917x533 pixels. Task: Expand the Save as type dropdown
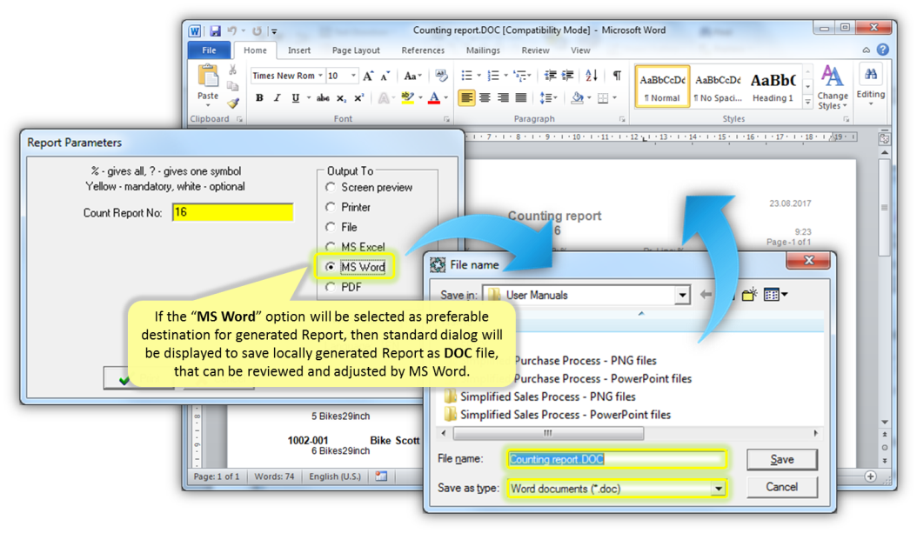[x=718, y=489]
